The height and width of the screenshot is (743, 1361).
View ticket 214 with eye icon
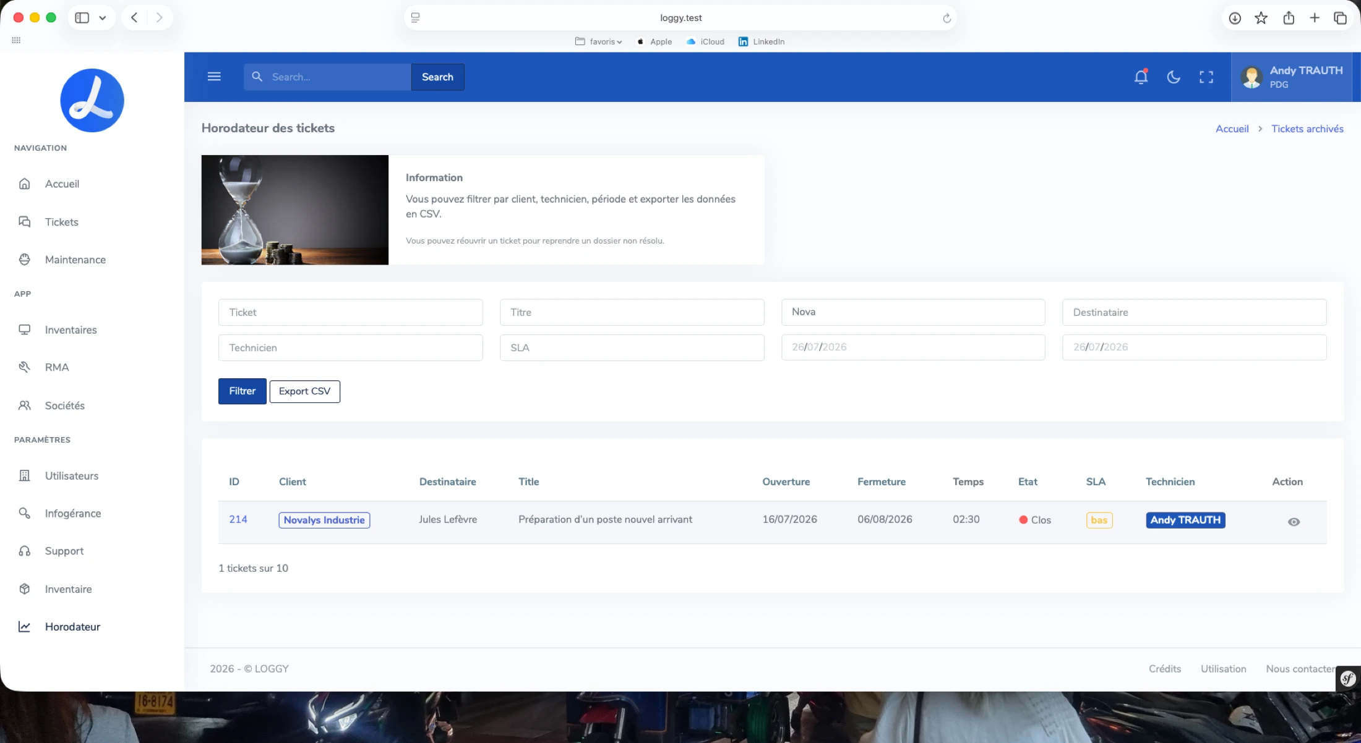click(x=1294, y=522)
